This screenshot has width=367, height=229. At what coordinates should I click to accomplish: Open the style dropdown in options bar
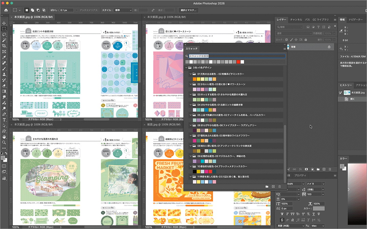click(x=123, y=10)
